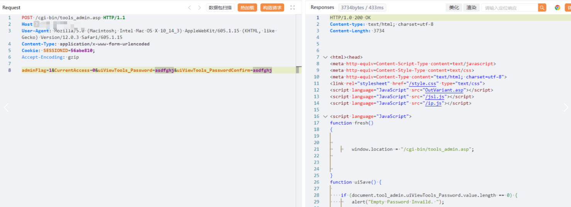This screenshot has width=571, height=207.
Task: Click the HTTP/1.0 200 OK status line
Action: (350, 17)
